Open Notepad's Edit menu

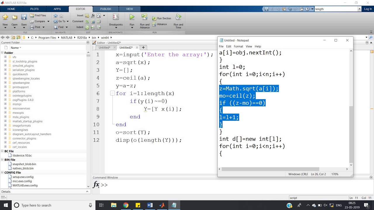(x=228, y=46)
